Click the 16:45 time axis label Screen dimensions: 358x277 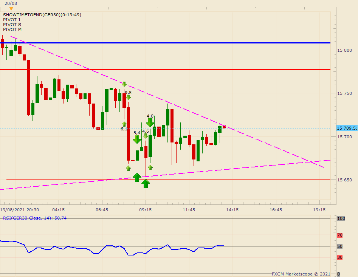276,210
